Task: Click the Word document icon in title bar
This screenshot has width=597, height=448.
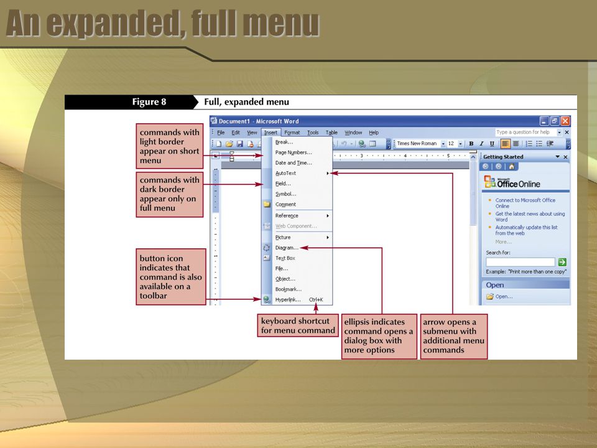Action: click(213, 121)
